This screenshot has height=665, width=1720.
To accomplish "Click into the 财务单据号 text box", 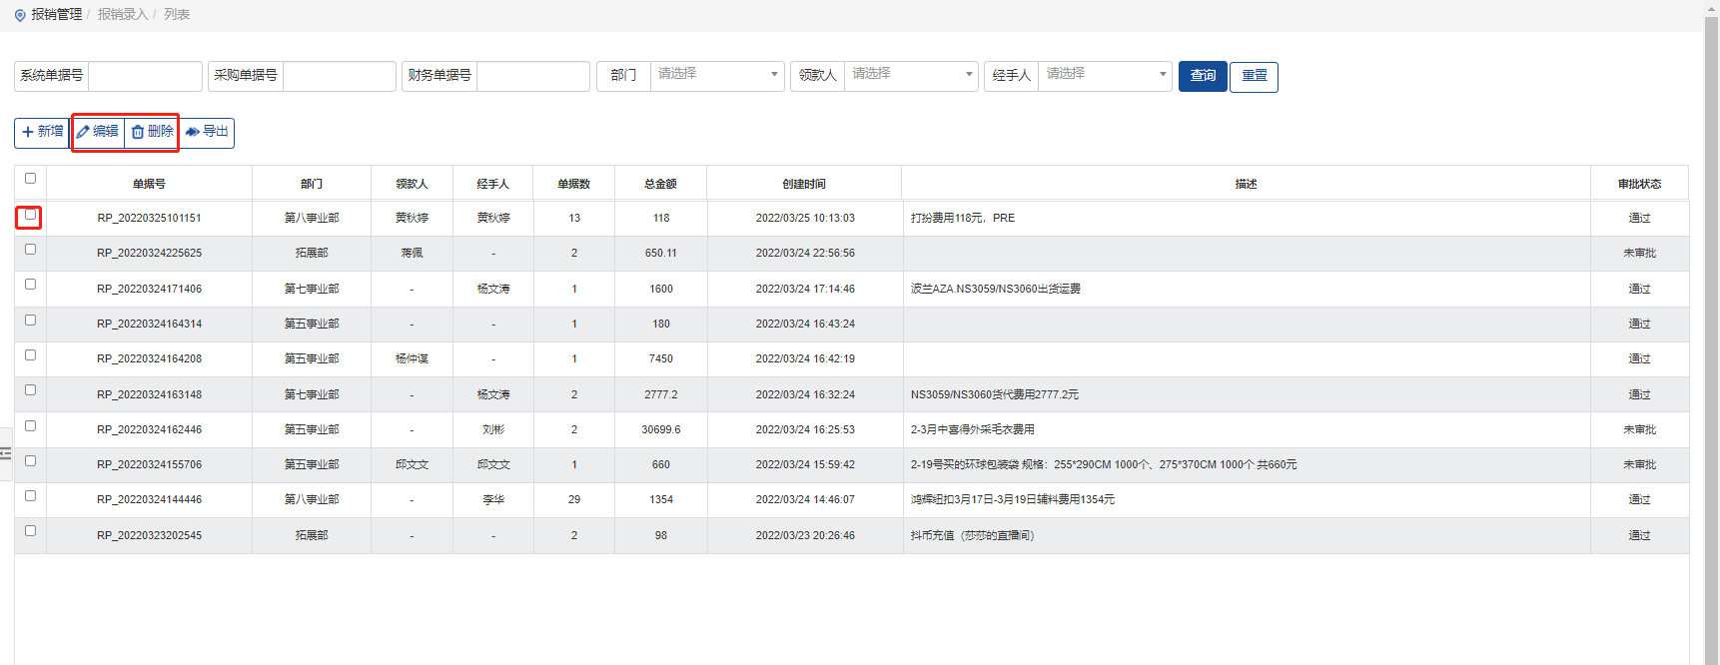I will (532, 76).
